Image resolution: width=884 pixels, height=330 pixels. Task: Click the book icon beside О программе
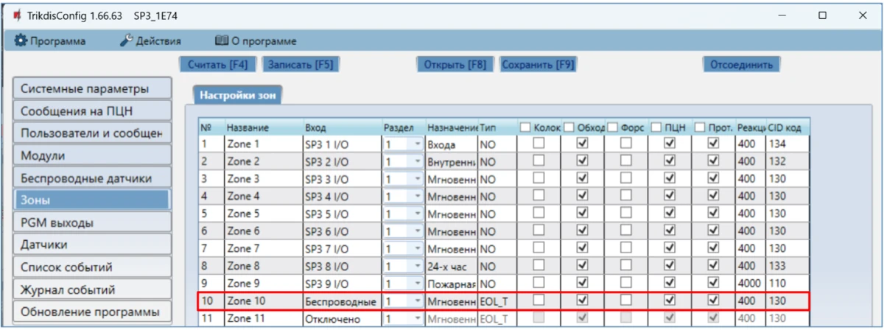tap(221, 41)
